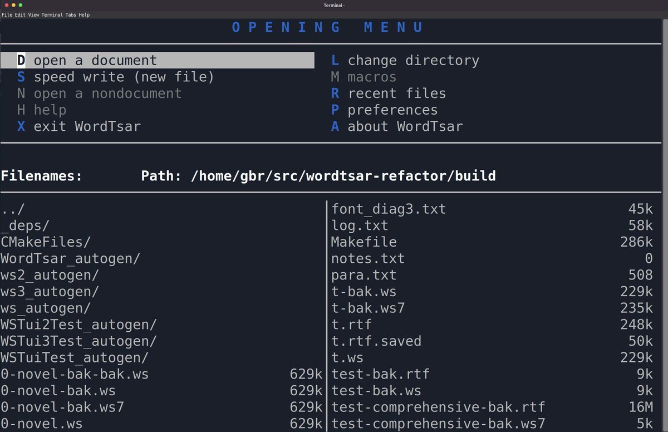
Task: Choose 'speed write (new file)' option
Action: coord(116,77)
